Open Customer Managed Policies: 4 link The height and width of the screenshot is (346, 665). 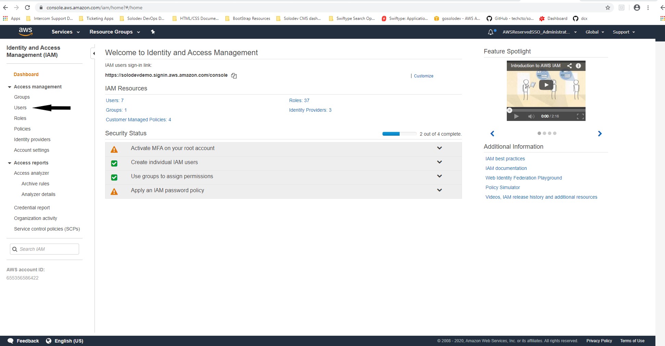[x=138, y=120]
